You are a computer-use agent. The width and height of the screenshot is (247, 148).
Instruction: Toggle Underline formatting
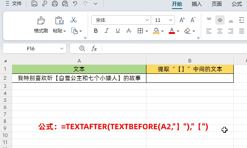click(118, 31)
